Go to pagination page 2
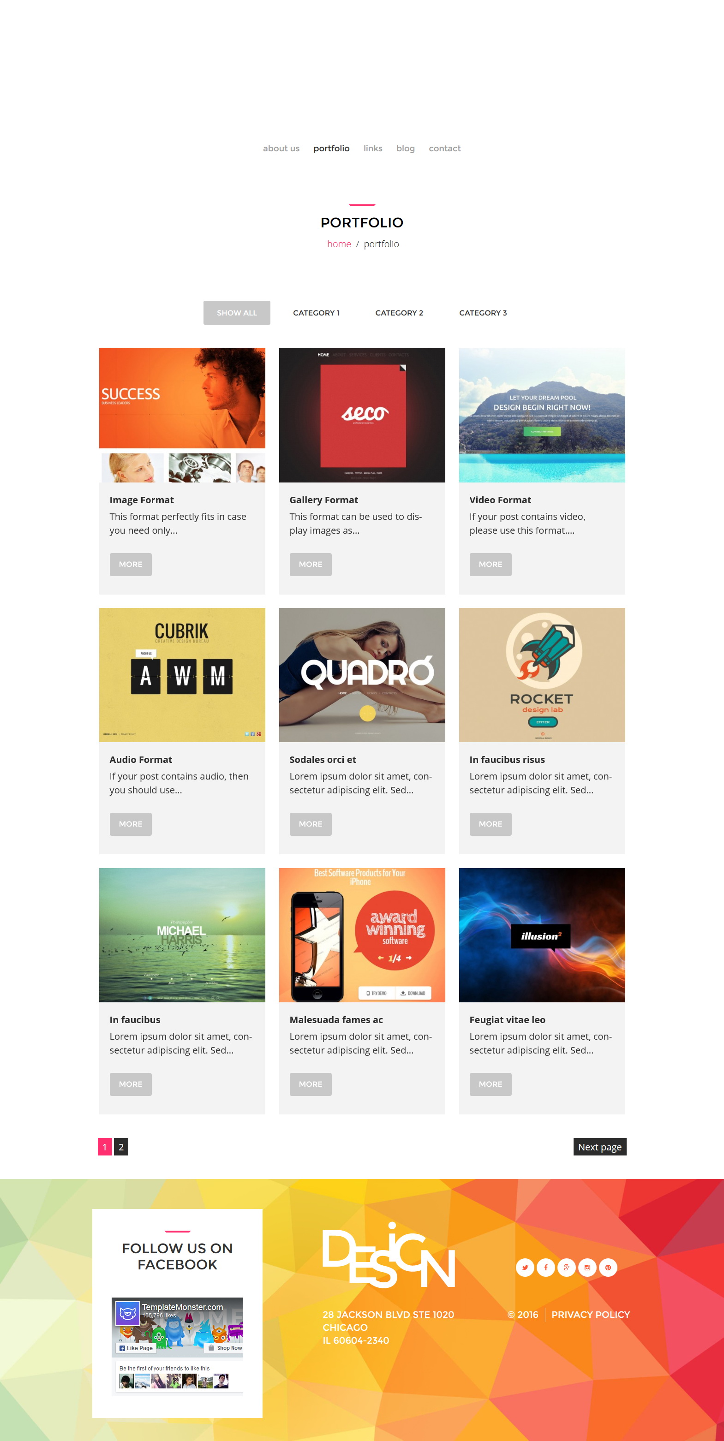The image size is (724, 1441). coord(121,1147)
